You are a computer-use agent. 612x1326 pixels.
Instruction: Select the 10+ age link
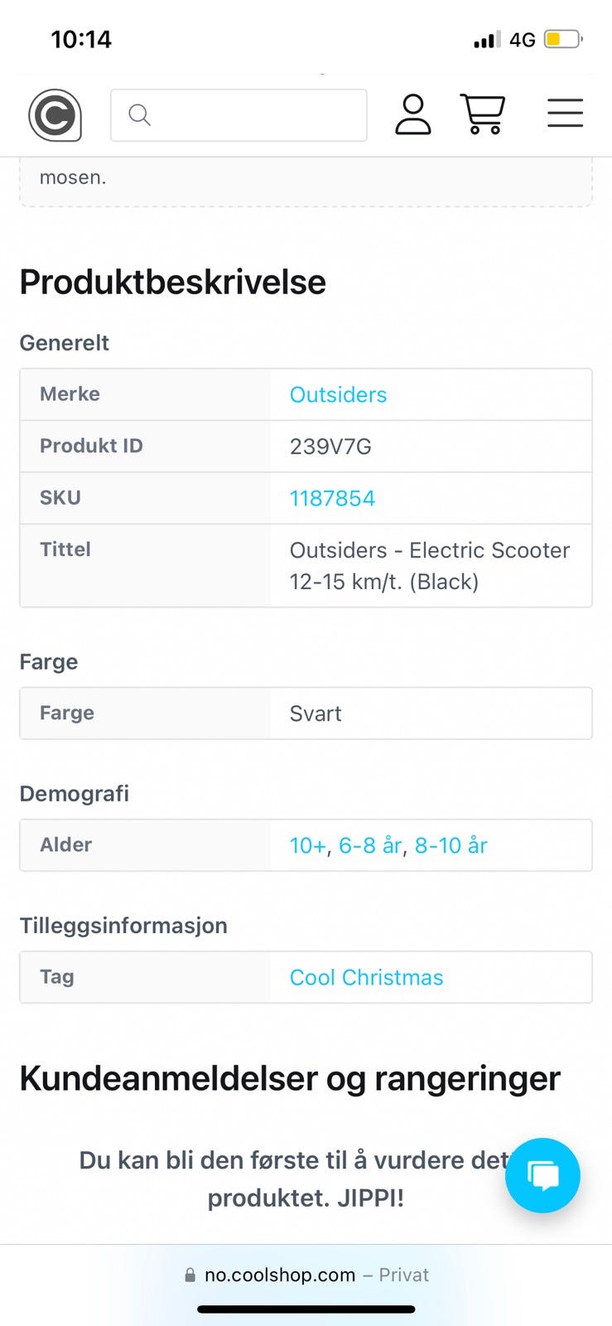pyautogui.click(x=307, y=845)
